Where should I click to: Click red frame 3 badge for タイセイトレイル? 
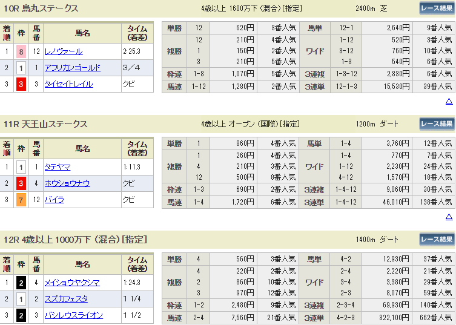click(21, 84)
